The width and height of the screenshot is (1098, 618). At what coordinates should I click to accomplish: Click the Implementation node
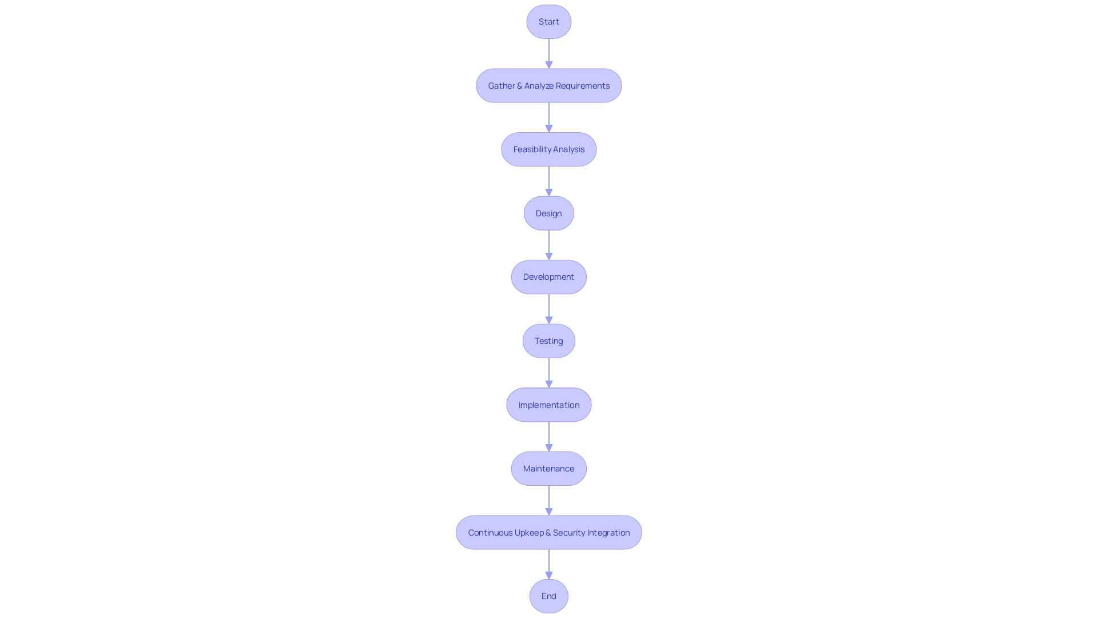(548, 403)
